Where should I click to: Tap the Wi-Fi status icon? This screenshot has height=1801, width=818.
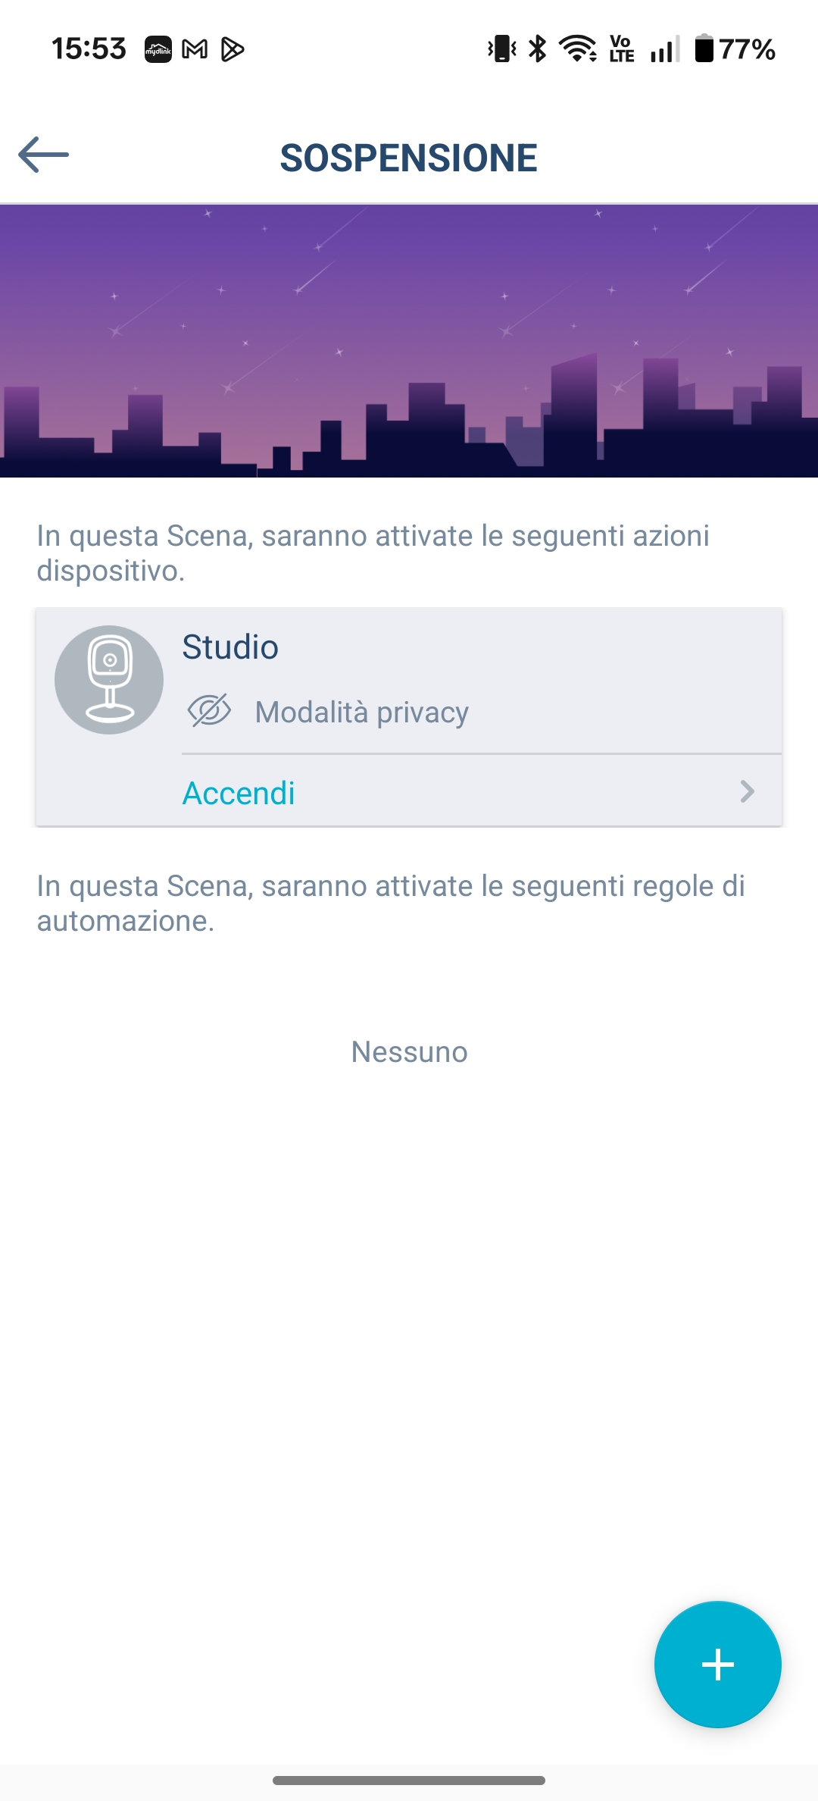tap(578, 49)
